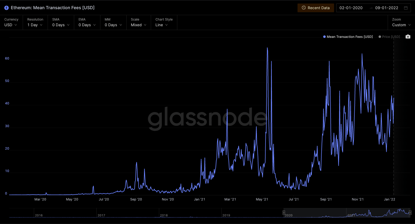Click the 2016 label in navigator timeline
The image size is (415, 224).
(39, 215)
